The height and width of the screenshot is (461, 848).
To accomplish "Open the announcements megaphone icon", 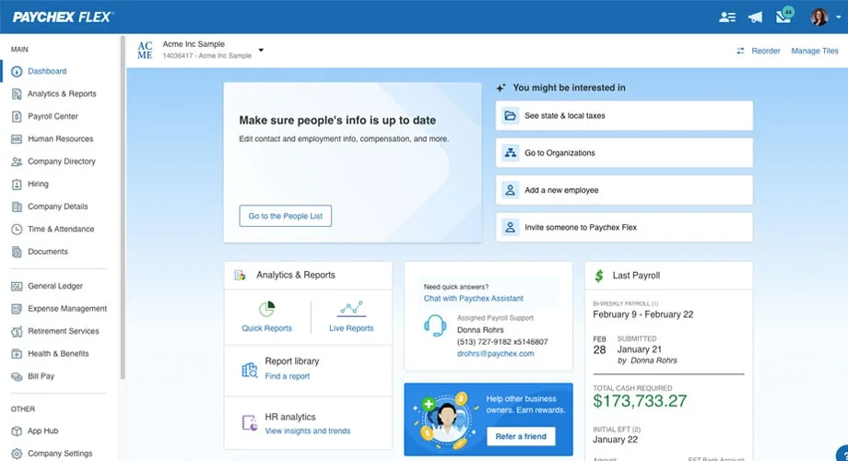I will click(755, 18).
